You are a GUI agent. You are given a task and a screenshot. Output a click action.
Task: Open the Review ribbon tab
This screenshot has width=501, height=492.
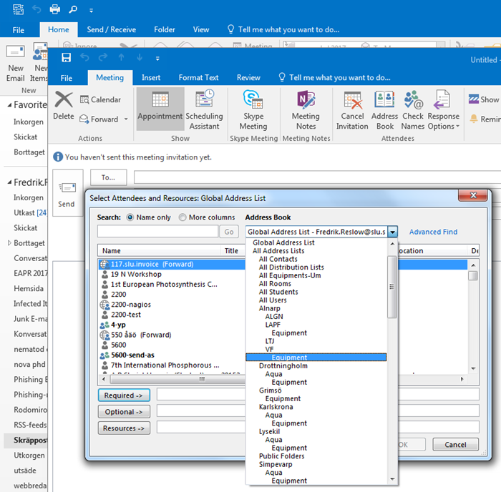[248, 77]
